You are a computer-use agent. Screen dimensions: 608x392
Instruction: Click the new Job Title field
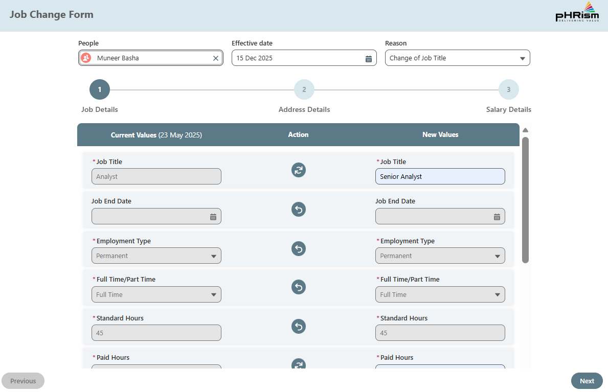(440, 176)
